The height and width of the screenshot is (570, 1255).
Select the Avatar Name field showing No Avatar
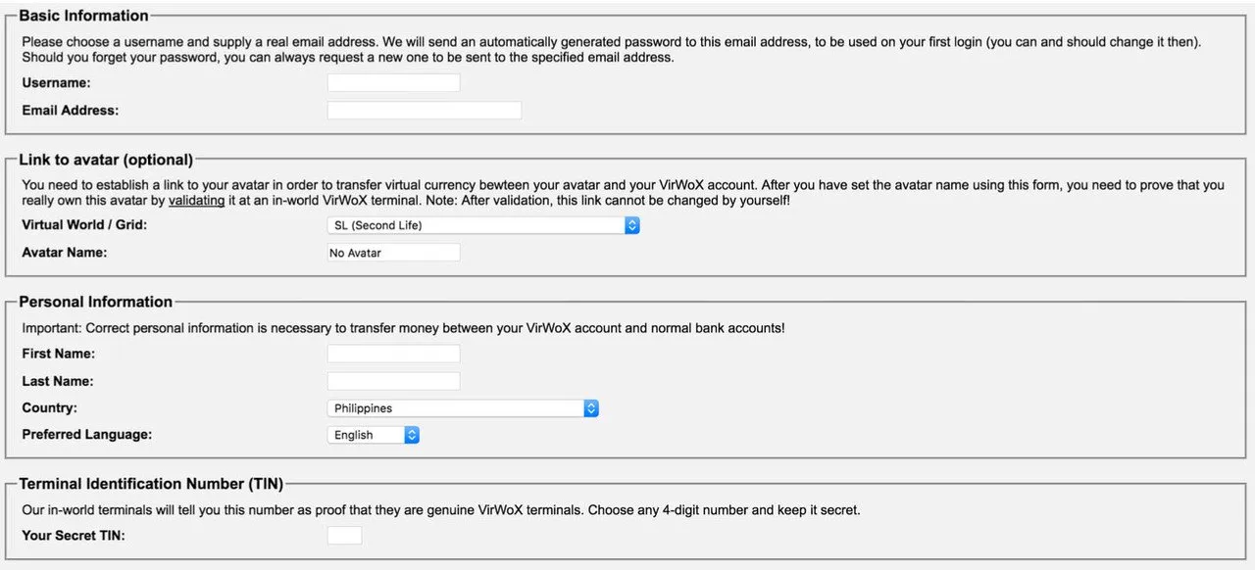click(393, 253)
